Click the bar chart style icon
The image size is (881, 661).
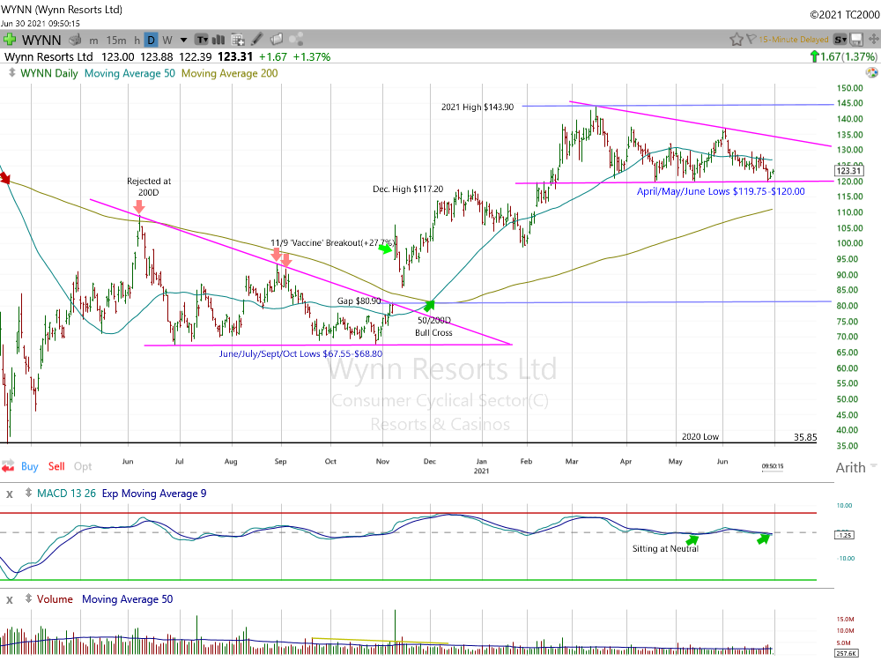(218, 40)
